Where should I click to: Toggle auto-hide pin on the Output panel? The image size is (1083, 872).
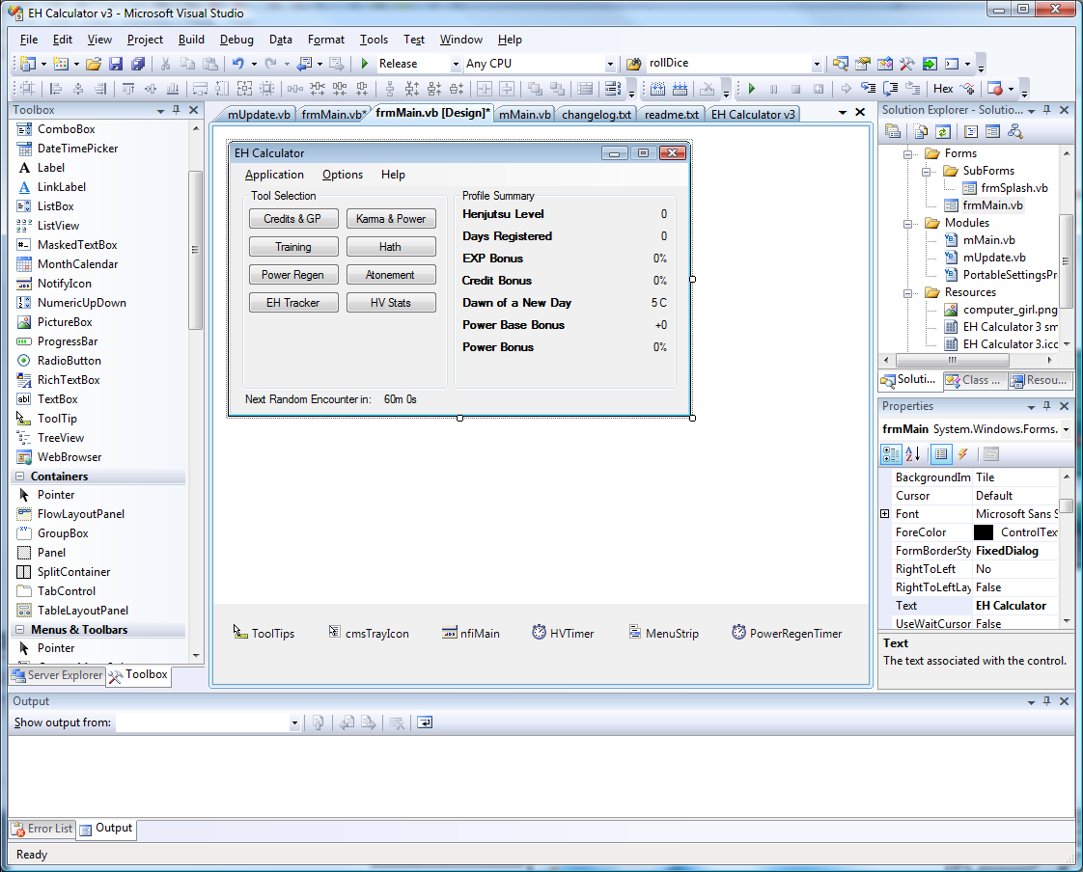coord(1047,700)
